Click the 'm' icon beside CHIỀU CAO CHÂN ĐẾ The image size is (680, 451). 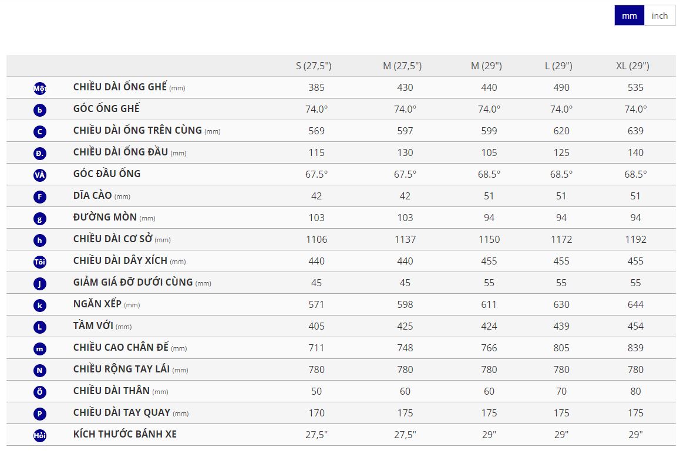[x=40, y=349]
